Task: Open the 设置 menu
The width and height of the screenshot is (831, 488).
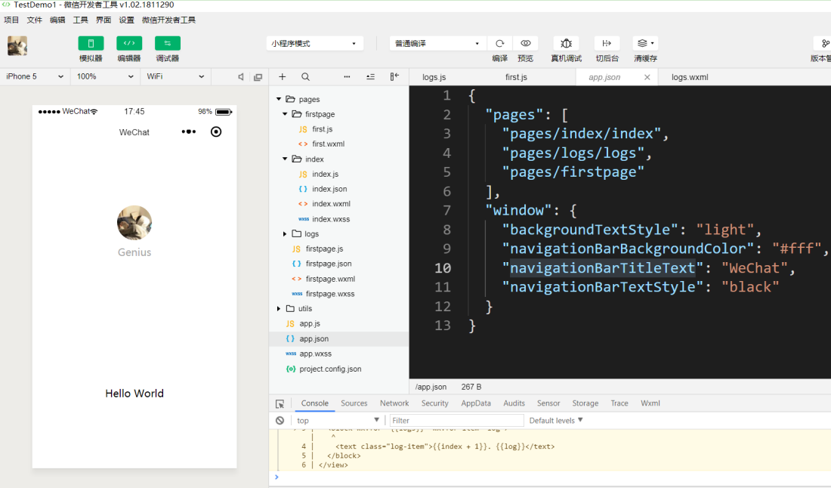Action: coord(127,20)
